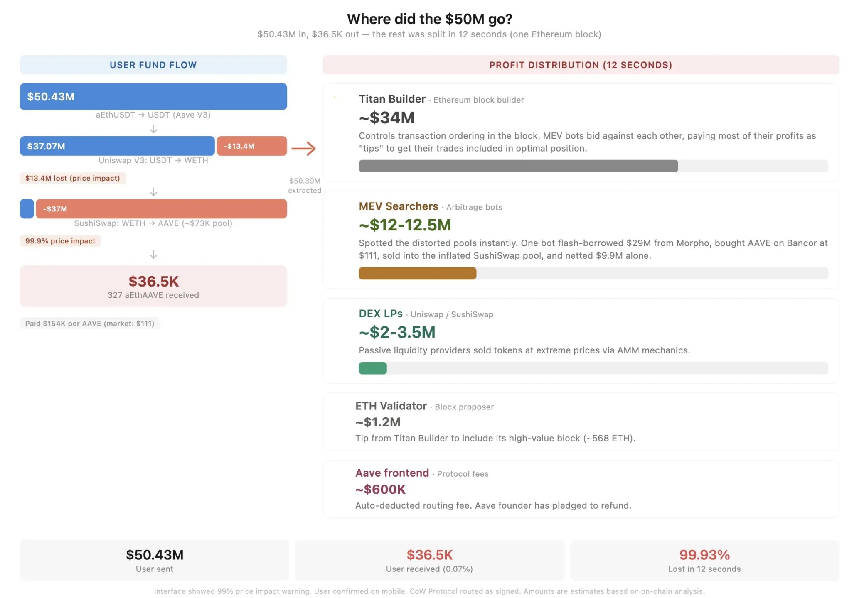This screenshot has height=598, width=864.
Task: Click the Aave frontend heading
Action: [392, 473]
